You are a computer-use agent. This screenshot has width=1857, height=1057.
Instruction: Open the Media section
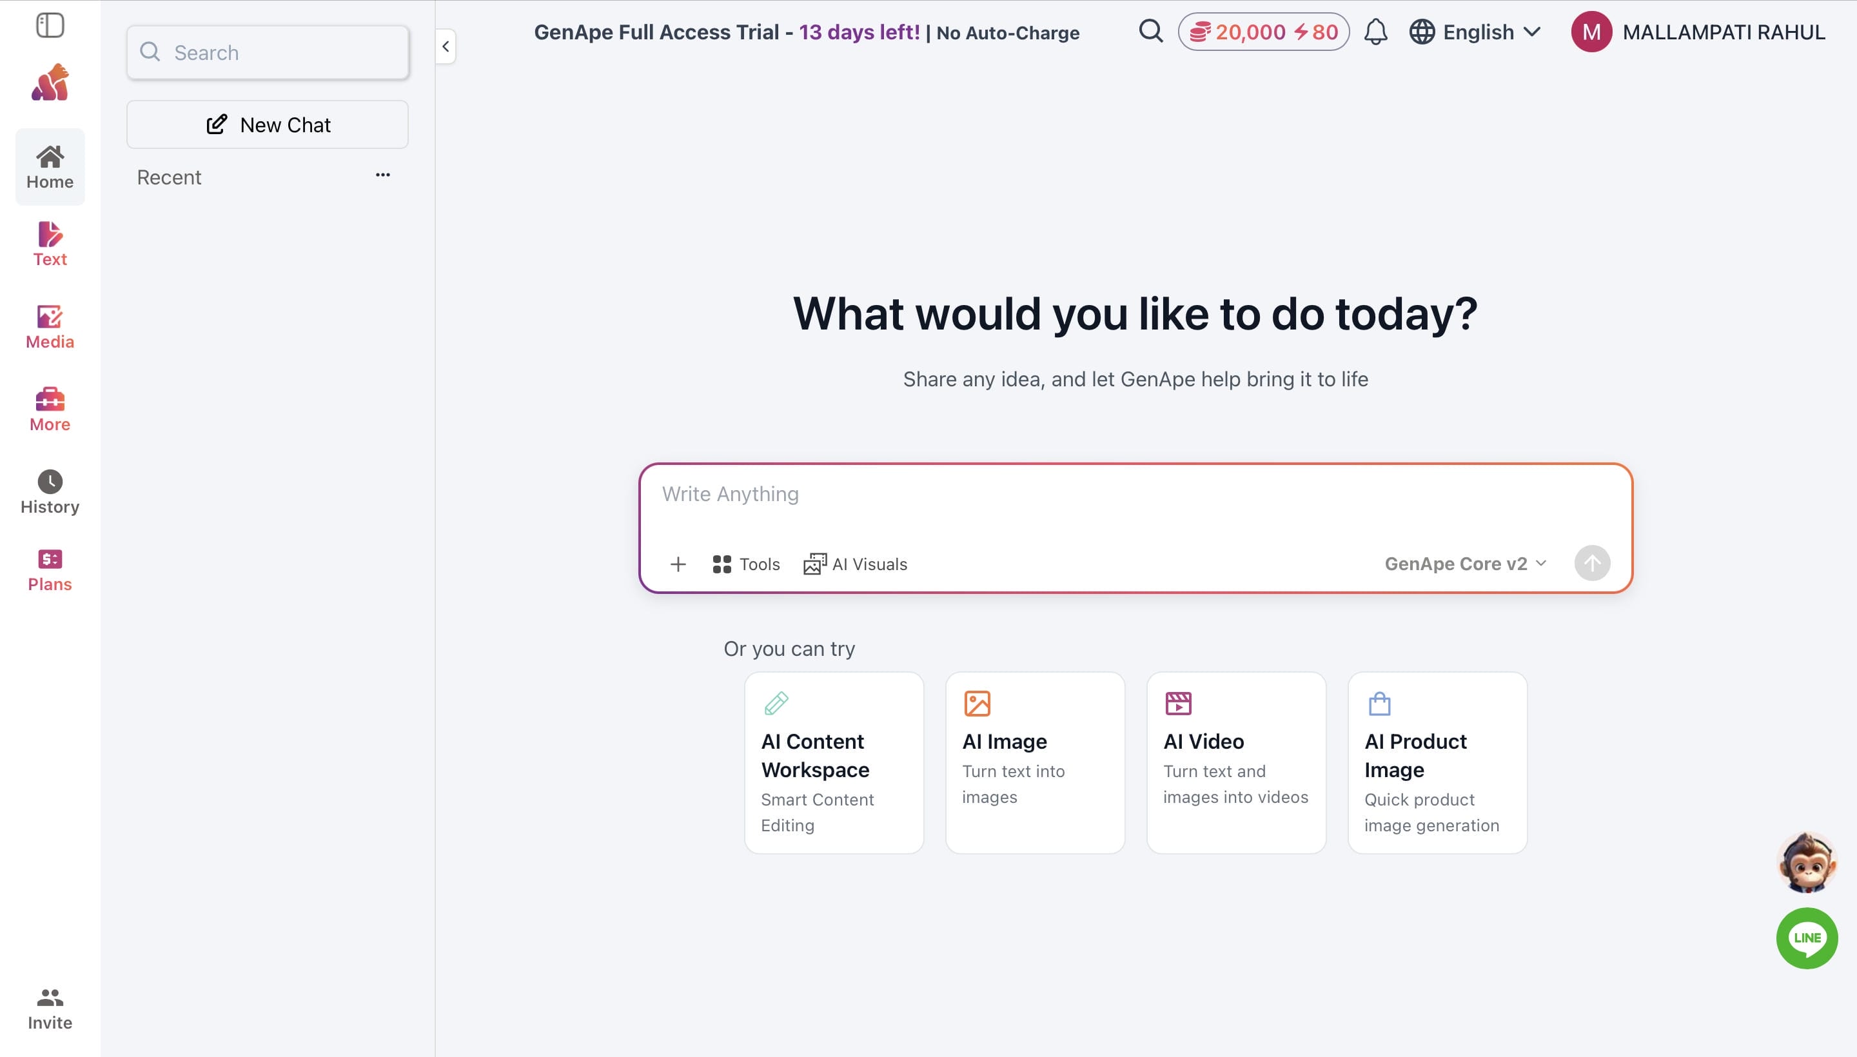[x=50, y=328]
